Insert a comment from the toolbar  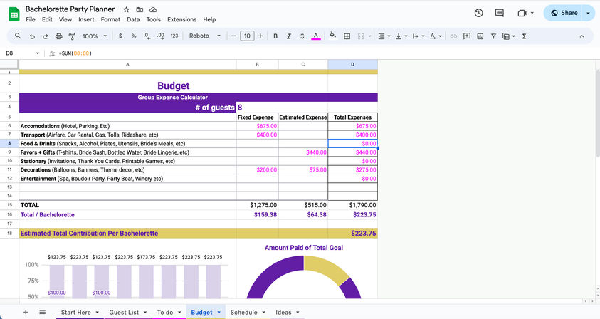(467, 36)
